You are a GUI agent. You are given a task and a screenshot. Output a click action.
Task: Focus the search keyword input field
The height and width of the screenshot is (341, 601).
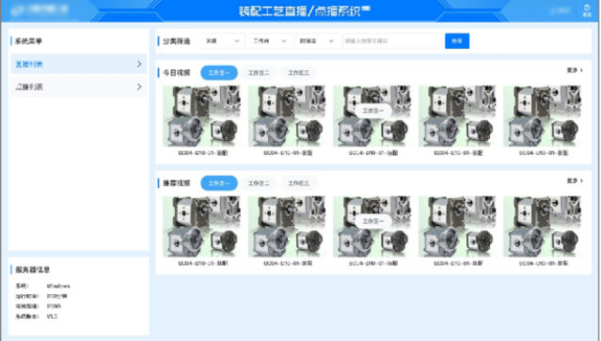[x=393, y=41]
